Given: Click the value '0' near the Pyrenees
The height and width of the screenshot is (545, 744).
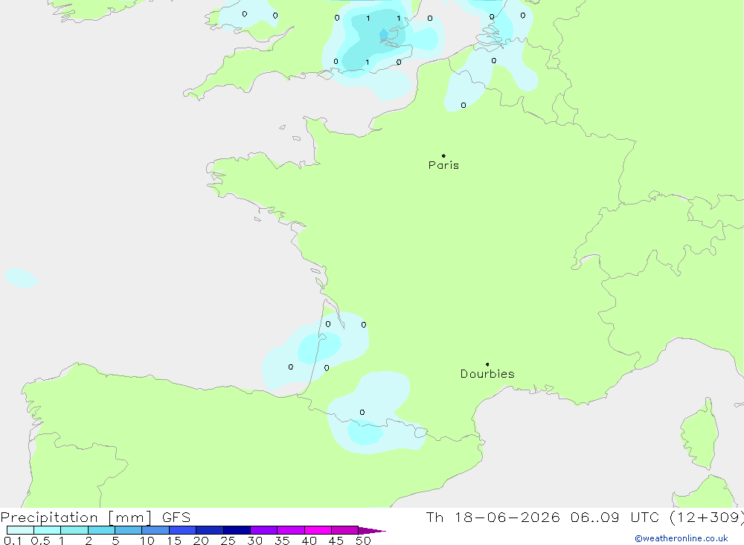Looking at the screenshot, I should pyautogui.click(x=362, y=412).
